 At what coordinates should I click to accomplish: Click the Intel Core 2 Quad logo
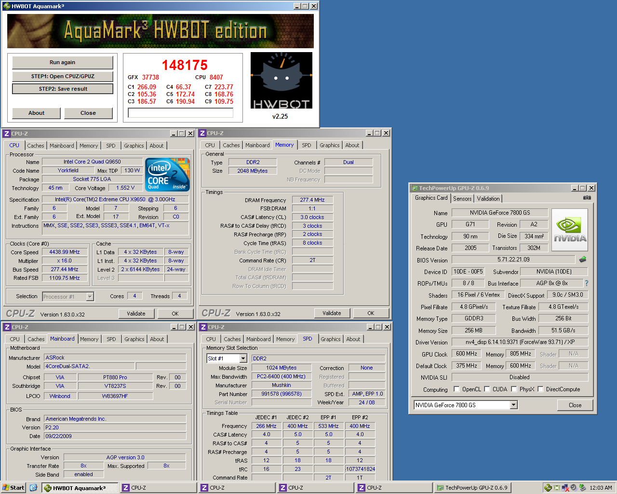pos(168,175)
